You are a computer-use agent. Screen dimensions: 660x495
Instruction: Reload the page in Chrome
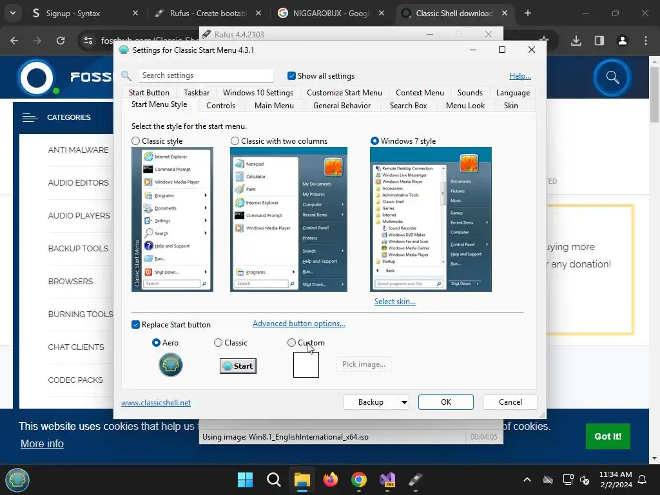coord(61,41)
